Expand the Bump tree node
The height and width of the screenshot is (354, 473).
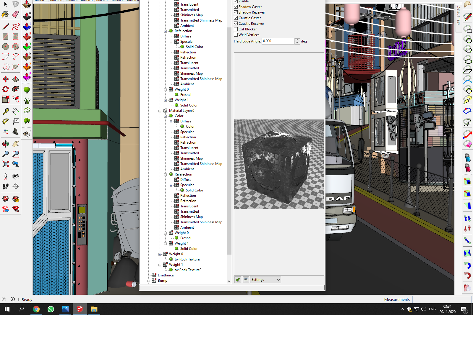(149, 281)
